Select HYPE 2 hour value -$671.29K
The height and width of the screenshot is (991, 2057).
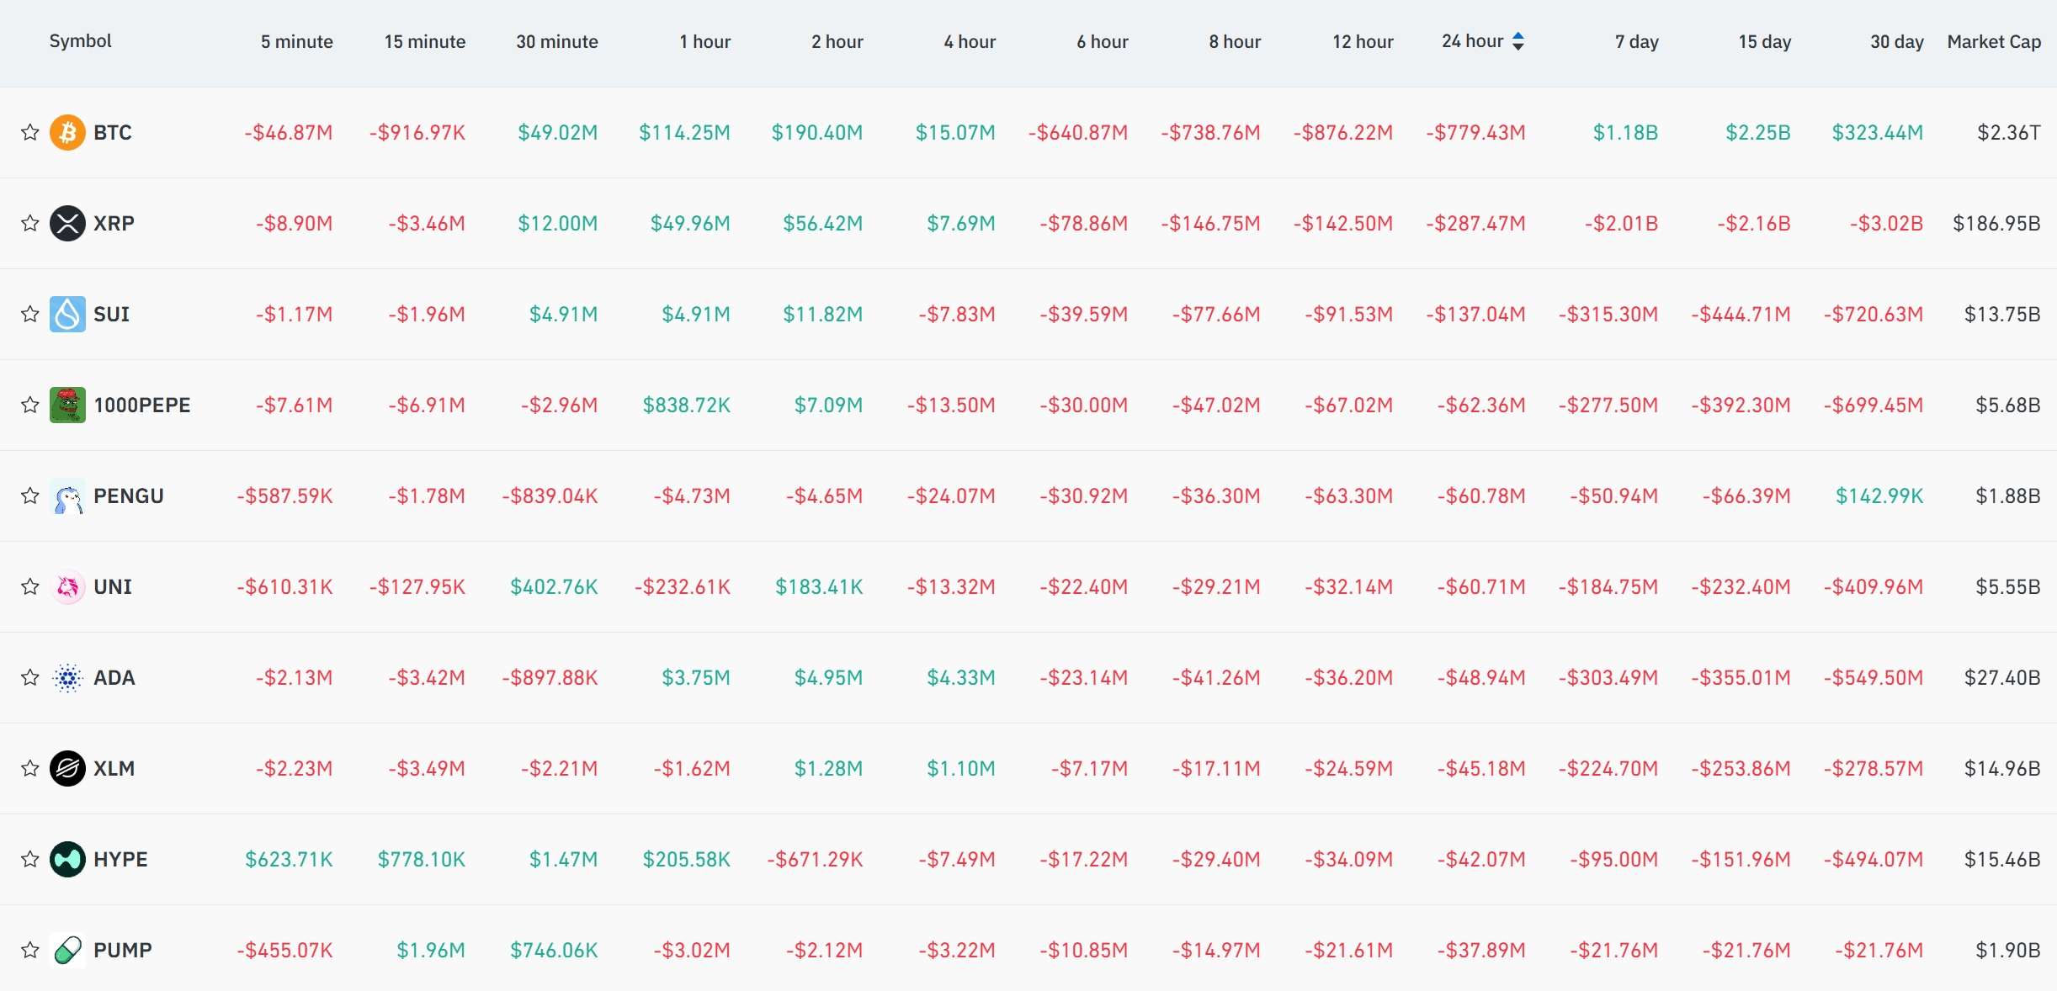[x=815, y=859]
